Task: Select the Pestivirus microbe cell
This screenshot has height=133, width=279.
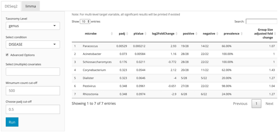Action: (89, 86)
